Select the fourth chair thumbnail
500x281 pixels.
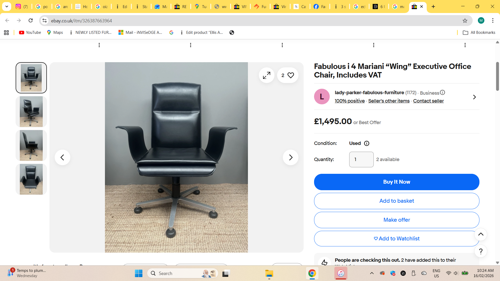[31, 179]
